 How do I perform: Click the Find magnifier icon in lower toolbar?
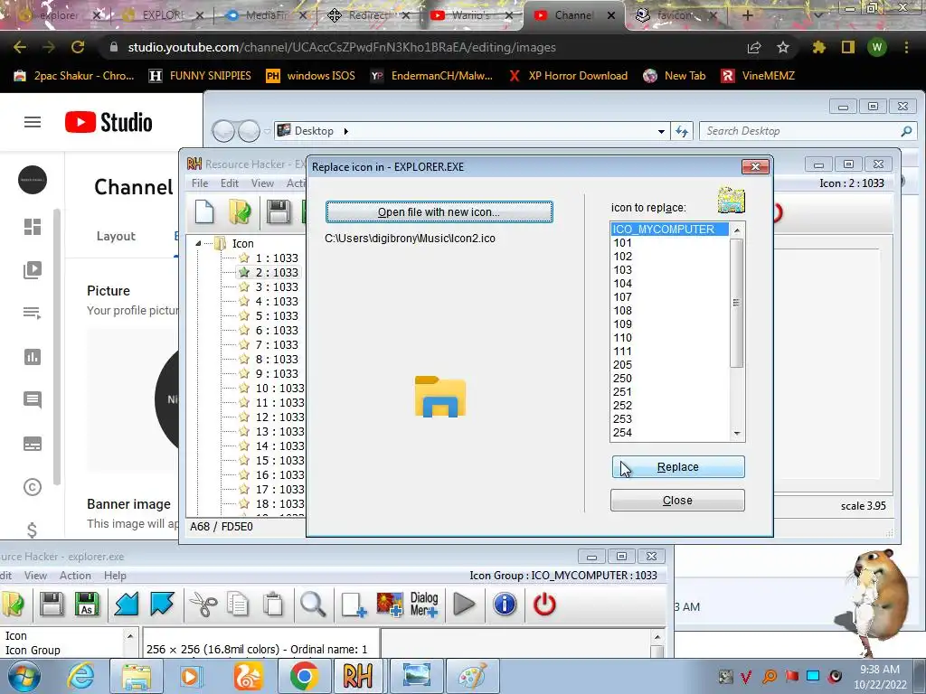point(312,605)
